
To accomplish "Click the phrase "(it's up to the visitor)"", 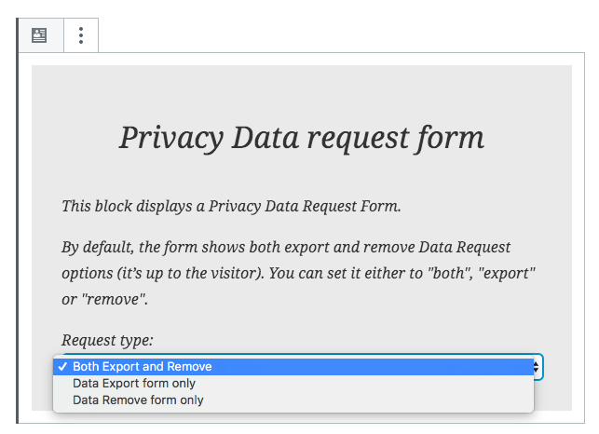I will click(x=190, y=274).
